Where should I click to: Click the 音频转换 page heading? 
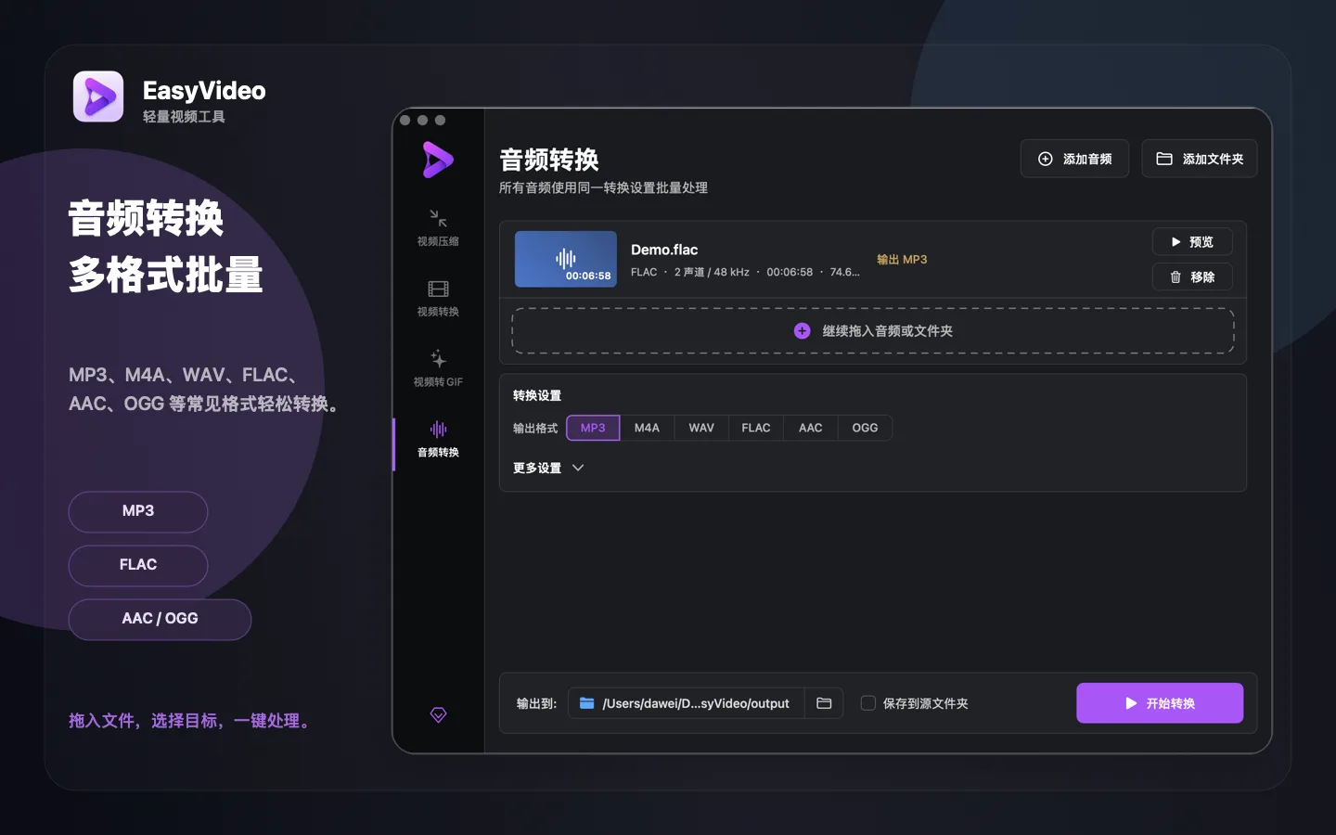pyautogui.click(x=549, y=160)
